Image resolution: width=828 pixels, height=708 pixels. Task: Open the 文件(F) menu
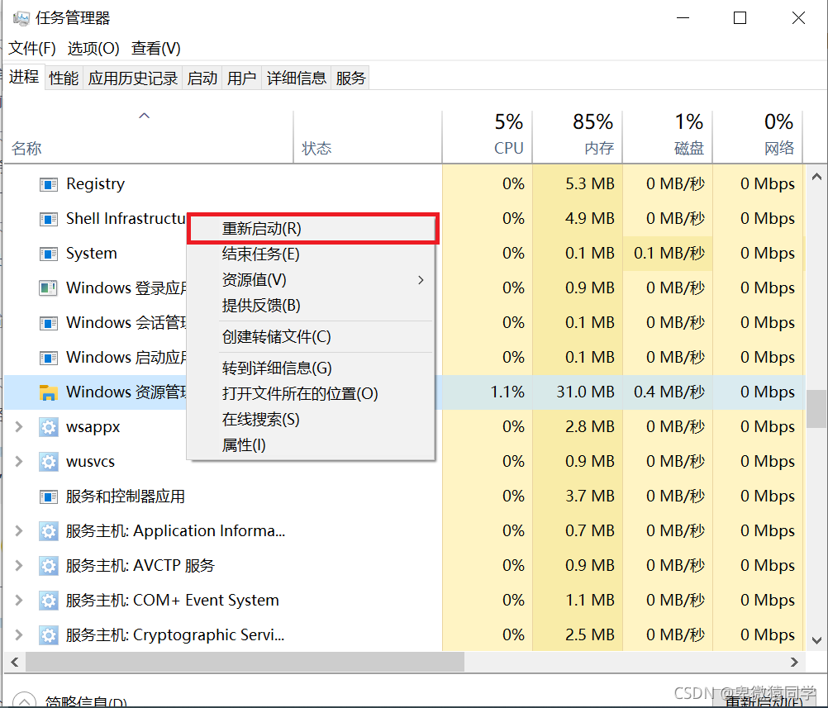point(32,49)
